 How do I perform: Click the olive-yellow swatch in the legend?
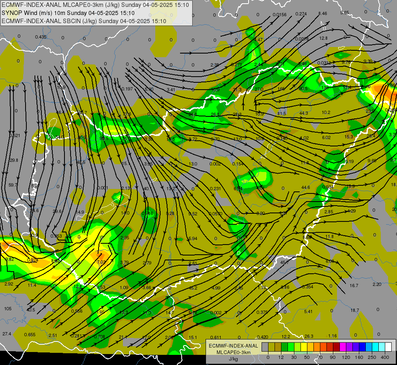pos(271,347)
